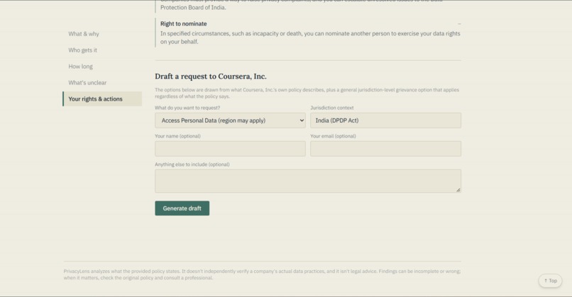Image resolution: width=572 pixels, height=297 pixels.
Task: Click the 'What do you want to request?' label
Action: tap(187, 108)
